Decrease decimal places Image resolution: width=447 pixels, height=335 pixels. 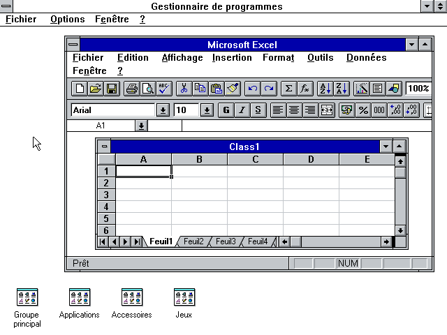point(411,110)
